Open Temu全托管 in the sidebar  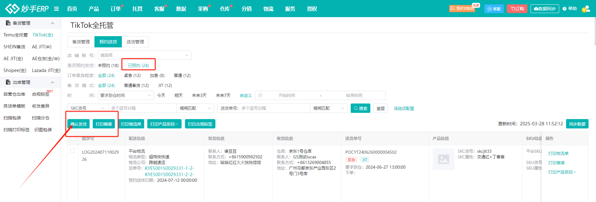coord(16,35)
